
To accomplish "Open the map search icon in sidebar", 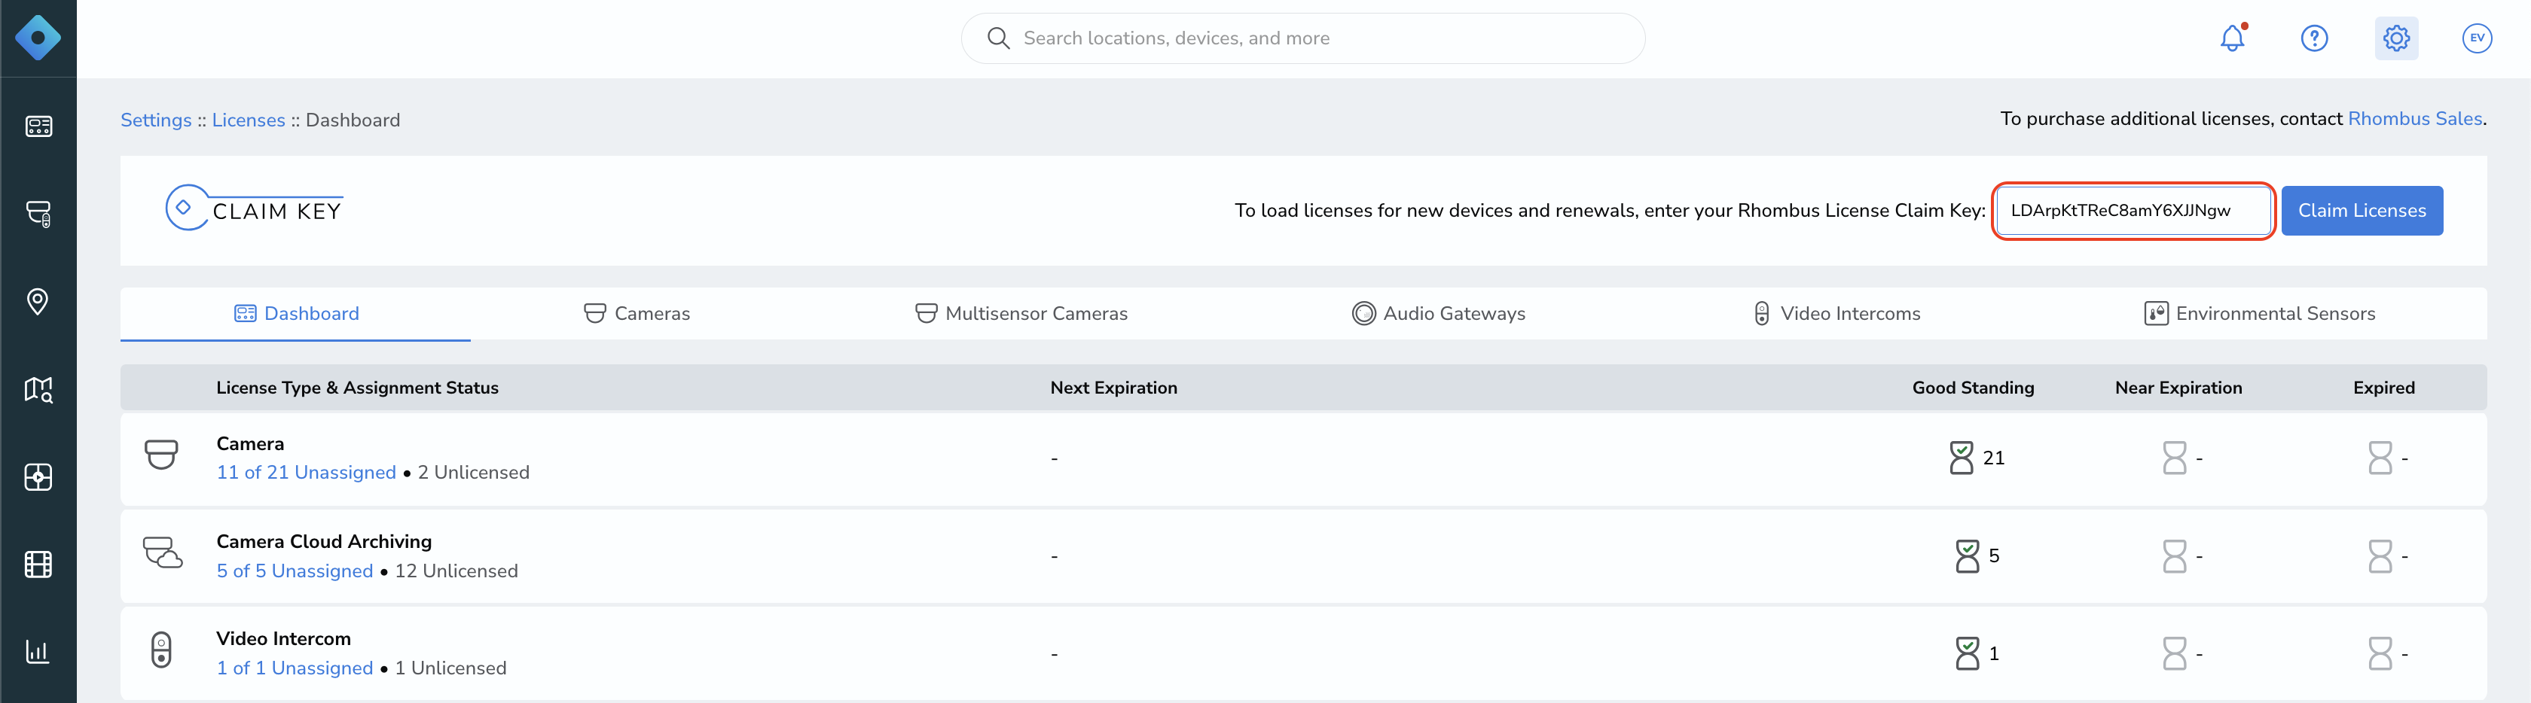I will click(x=38, y=390).
